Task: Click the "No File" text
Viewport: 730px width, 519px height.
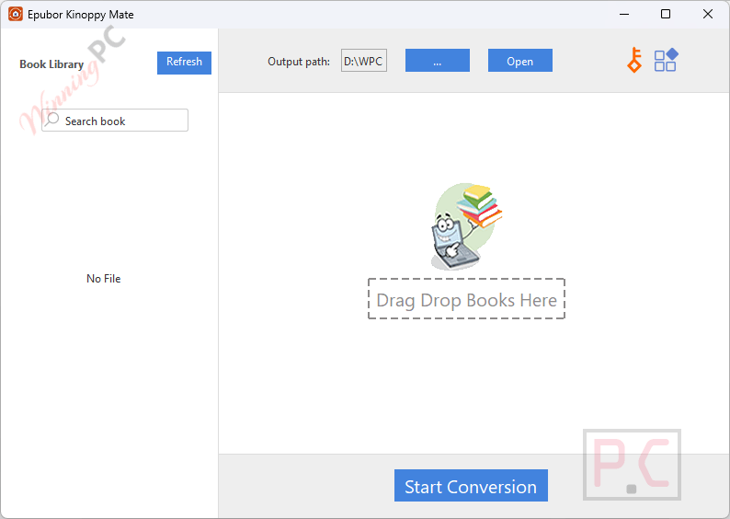Action: point(103,279)
